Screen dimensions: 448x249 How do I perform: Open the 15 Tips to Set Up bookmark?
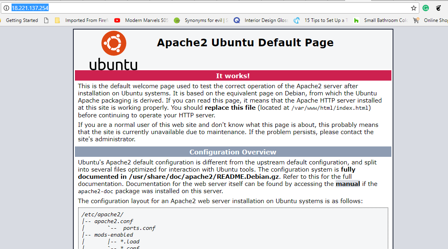coord(320,20)
